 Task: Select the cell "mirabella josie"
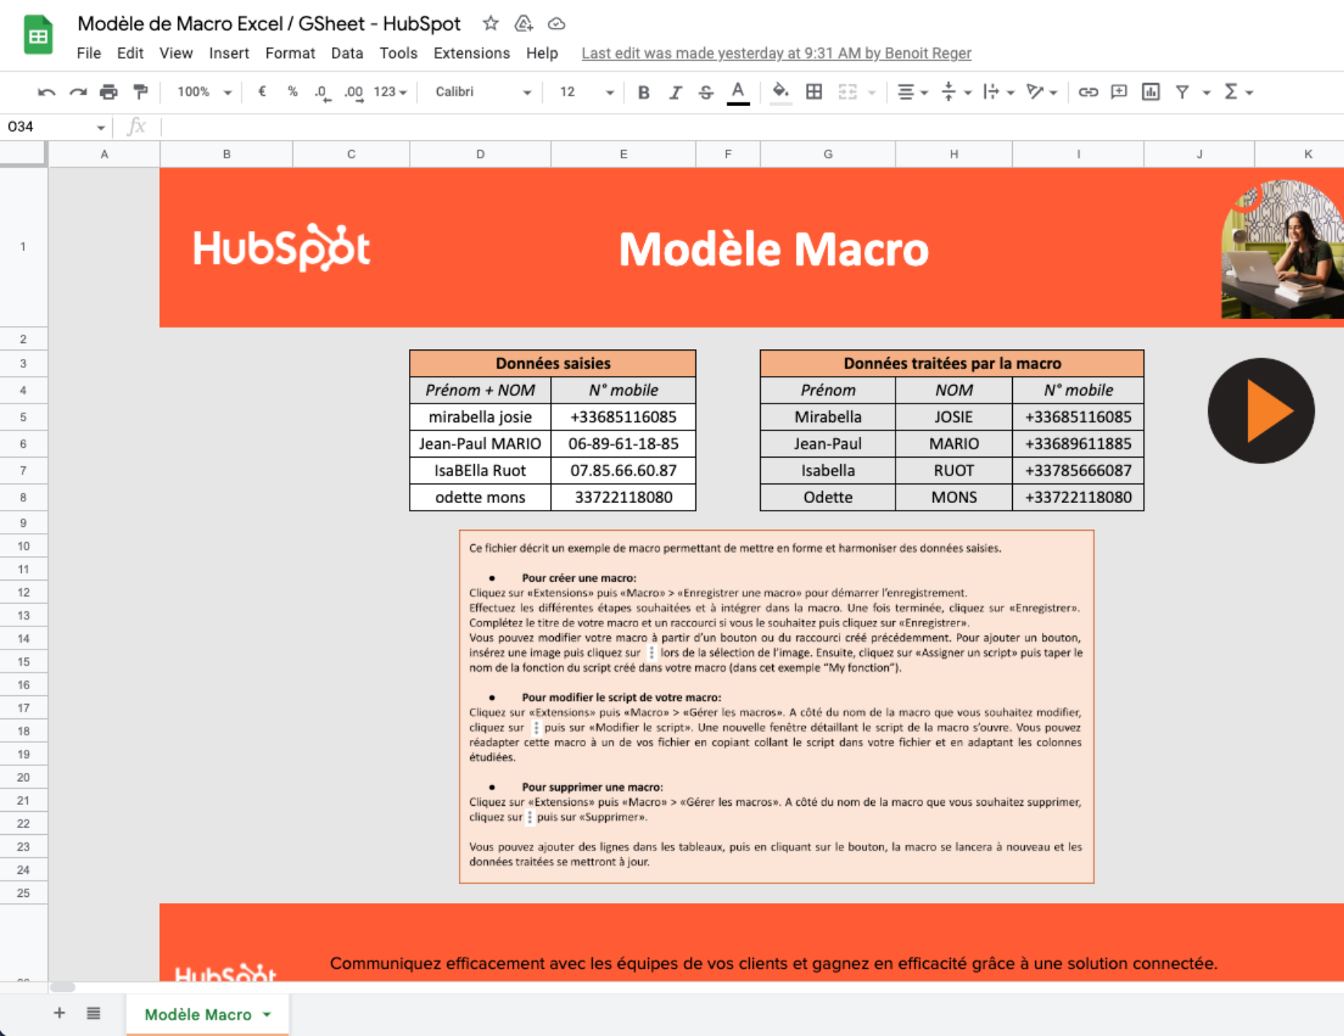click(480, 417)
